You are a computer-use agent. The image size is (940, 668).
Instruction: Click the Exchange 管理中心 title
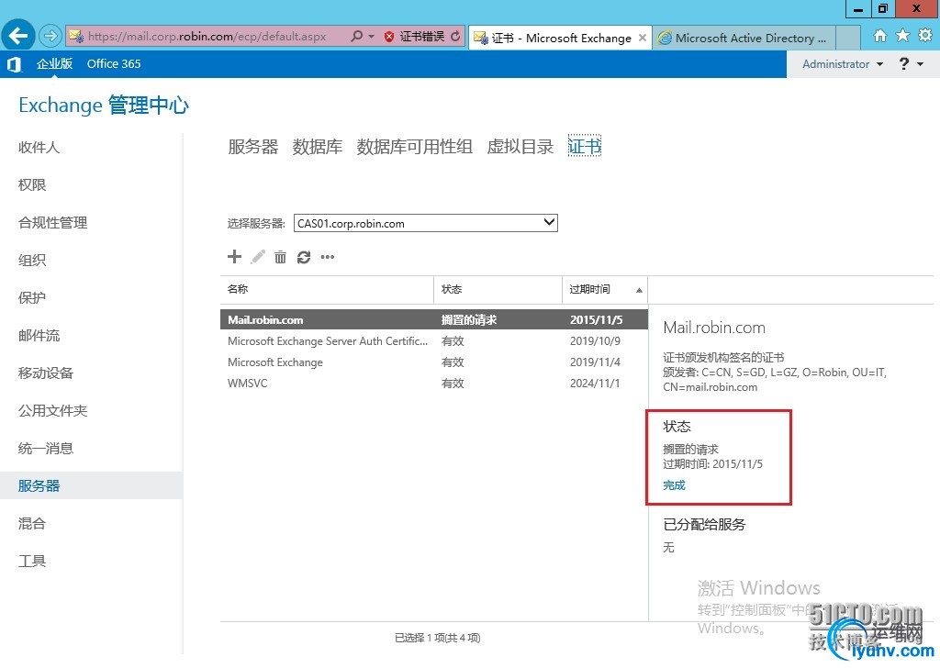pos(104,106)
